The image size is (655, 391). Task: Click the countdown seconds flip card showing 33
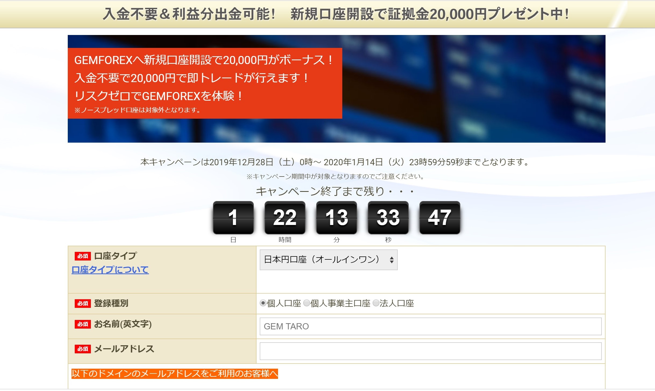click(388, 217)
